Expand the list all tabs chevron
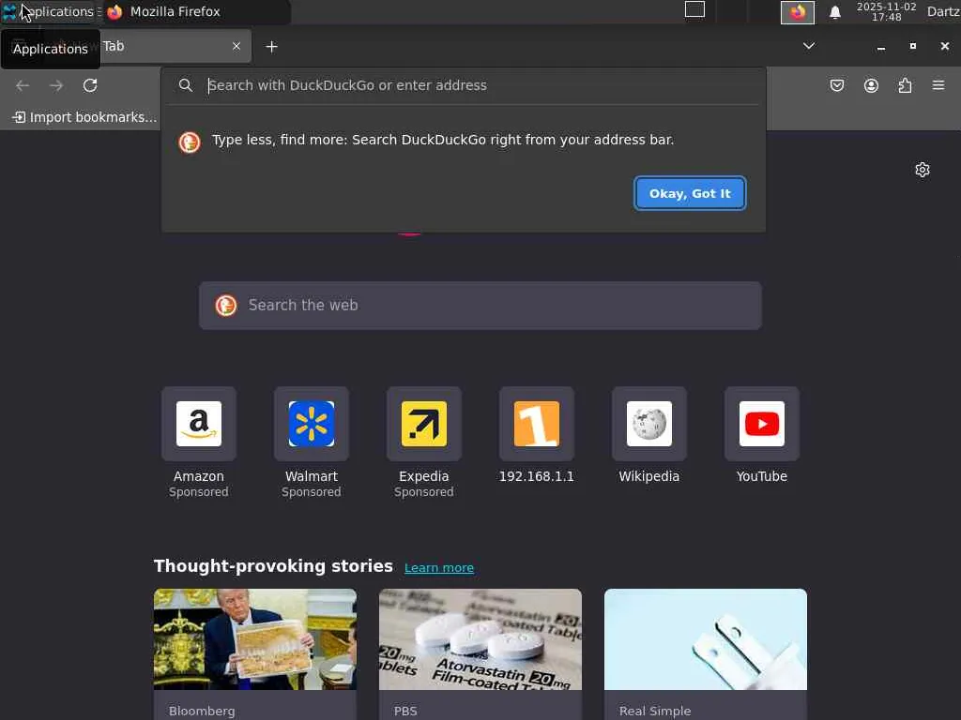 pyautogui.click(x=809, y=46)
